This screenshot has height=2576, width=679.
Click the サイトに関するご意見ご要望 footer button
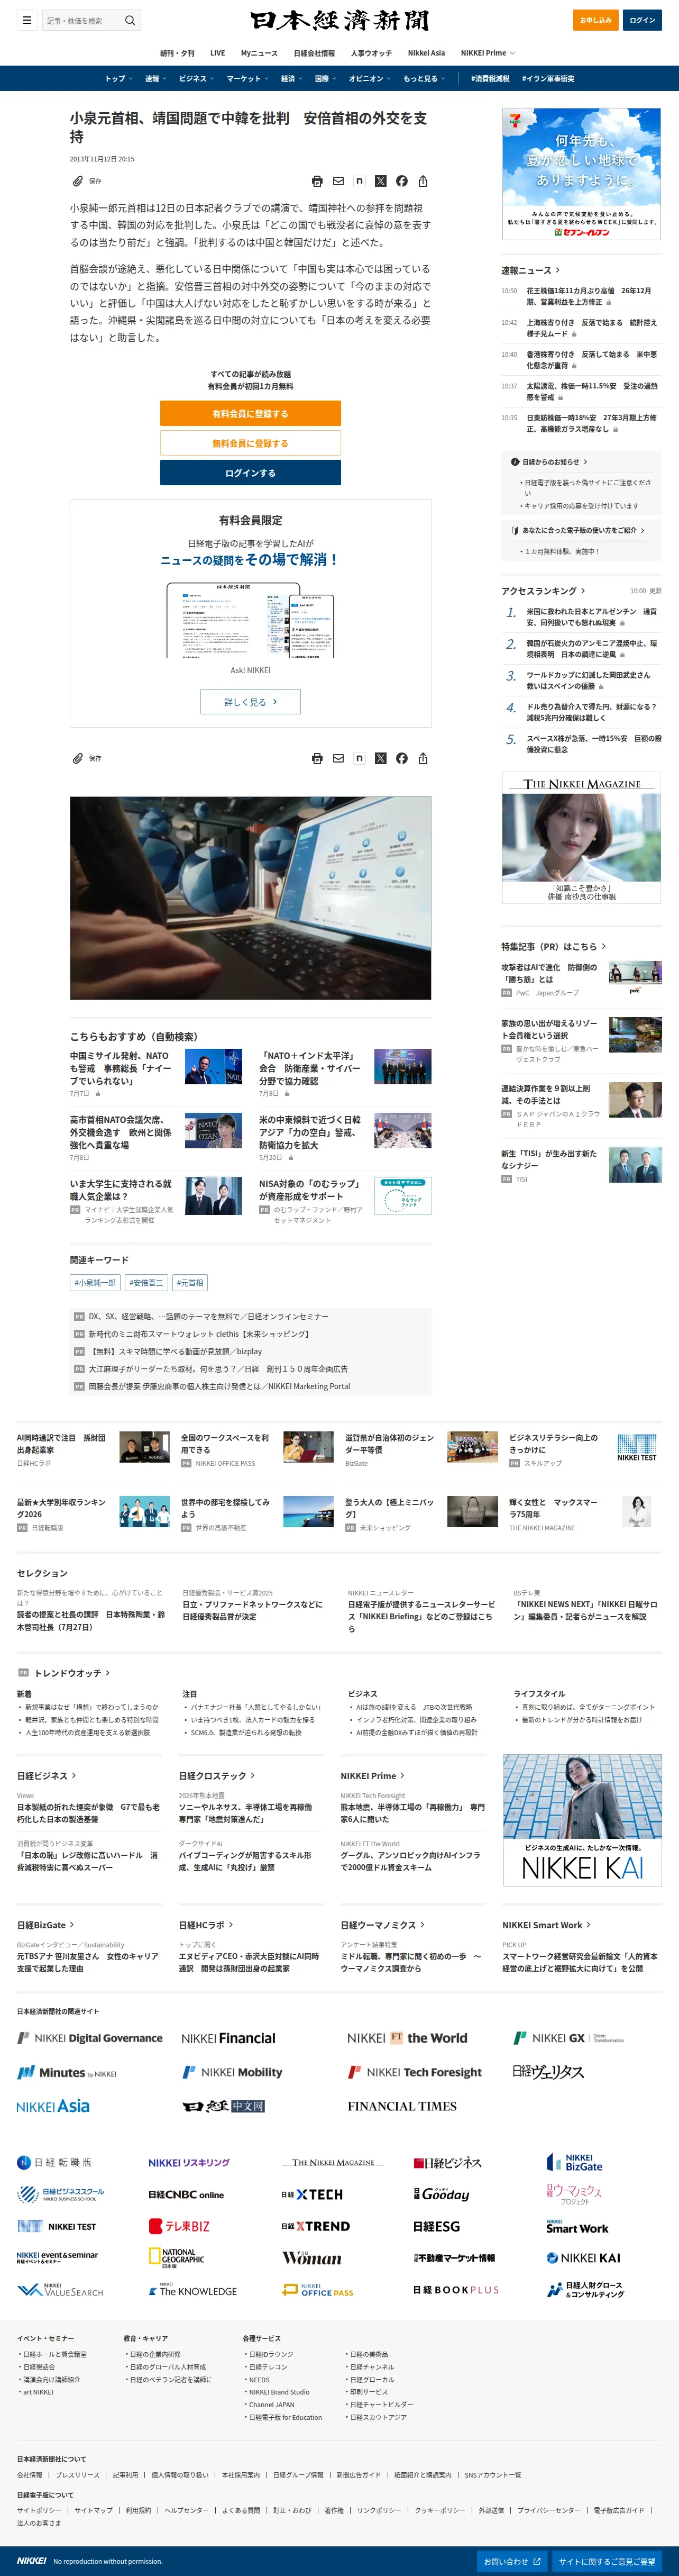607,2561
